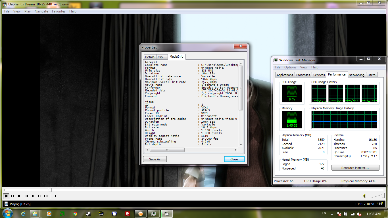Launch FileZilla from the taskbar

(128, 213)
